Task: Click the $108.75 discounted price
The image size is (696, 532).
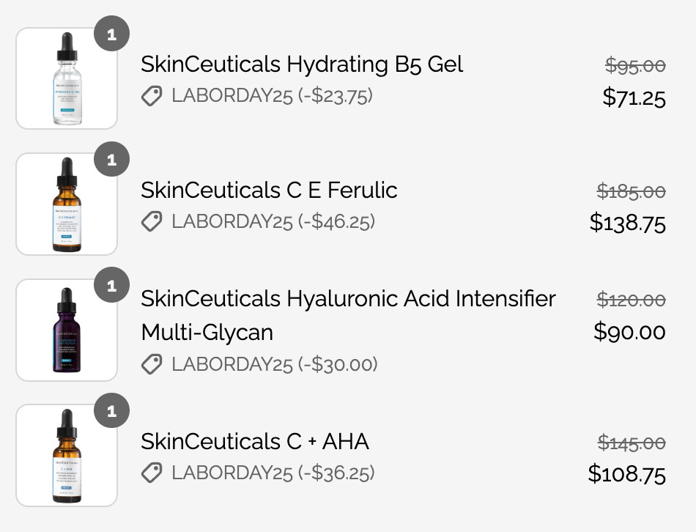Action: [x=626, y=473]
